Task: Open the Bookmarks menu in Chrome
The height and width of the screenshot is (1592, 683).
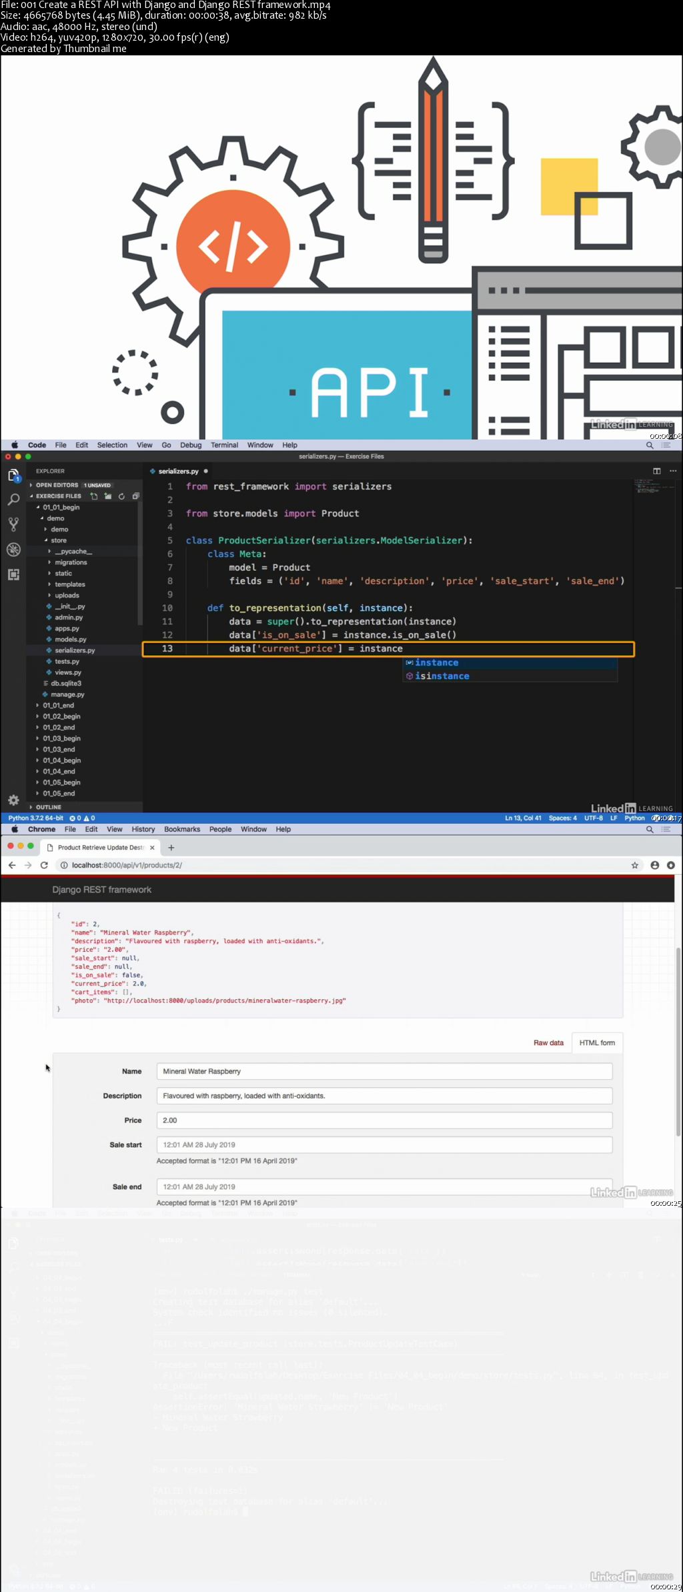Action: (x=182, y=829)
